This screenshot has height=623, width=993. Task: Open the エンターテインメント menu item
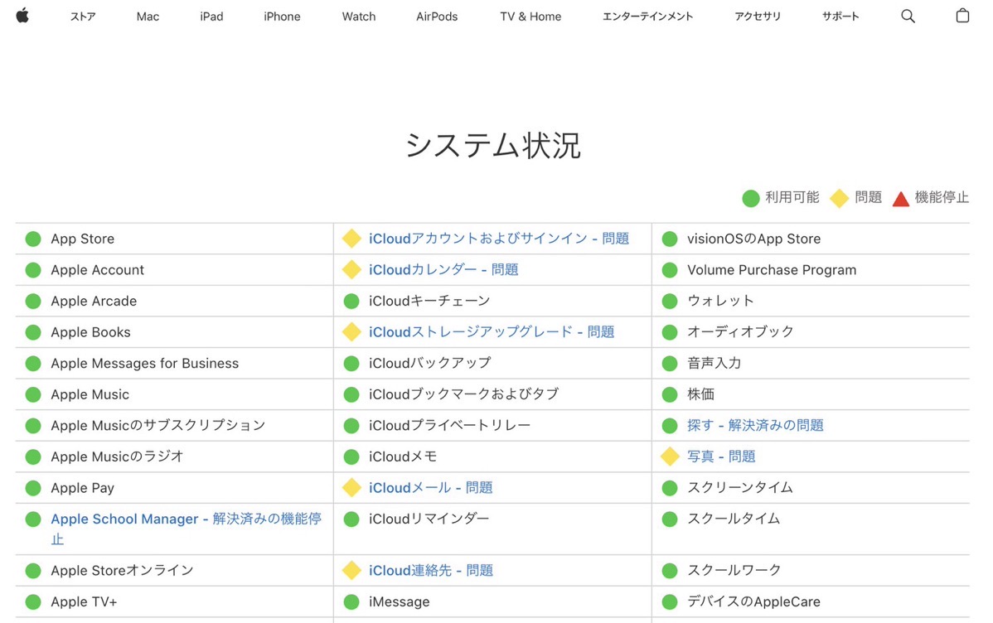click(x=647, y=17)
